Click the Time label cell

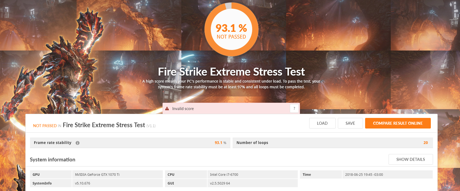click(x=321, y=174)
